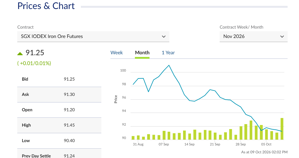Screen dimensions: 299x158
Task: Click the Prices & Chart heading
Action: coord(46,6)
